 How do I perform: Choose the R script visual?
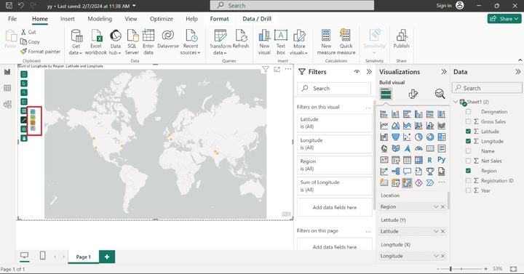pyautogui.click(x=430, y=160)
